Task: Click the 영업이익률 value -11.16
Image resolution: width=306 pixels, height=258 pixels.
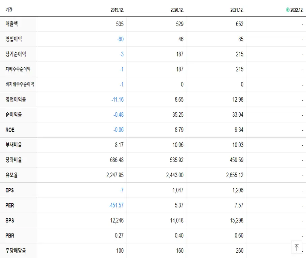Action: click(117, 100)
